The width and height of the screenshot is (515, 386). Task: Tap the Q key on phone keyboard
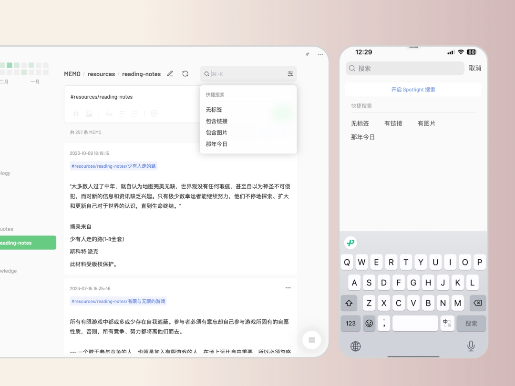[347, 262]
